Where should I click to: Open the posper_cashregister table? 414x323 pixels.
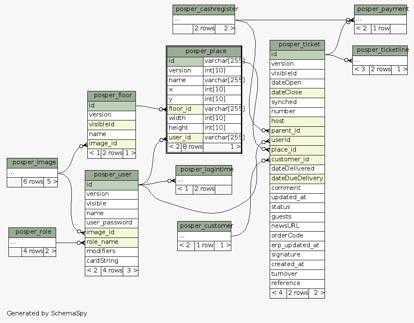pos(203,9)
